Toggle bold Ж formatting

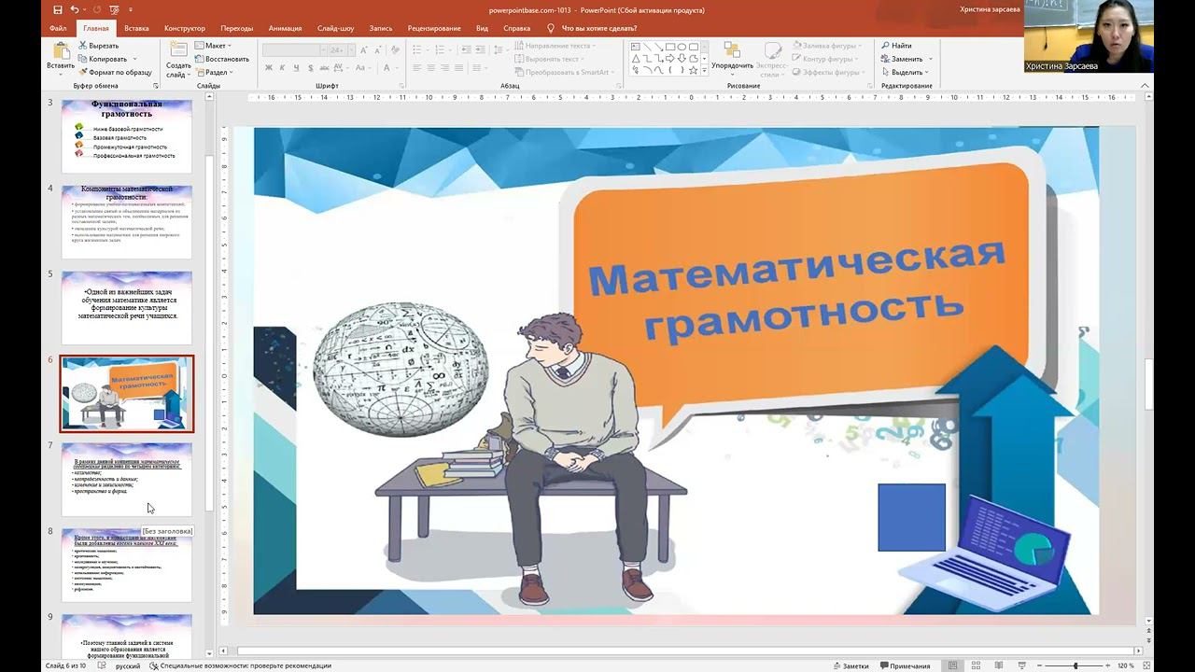[269, 68]
